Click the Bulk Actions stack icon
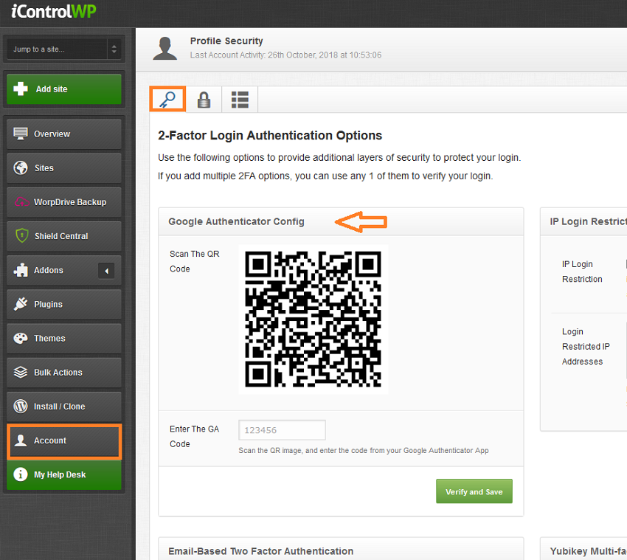 click(21, 373)
